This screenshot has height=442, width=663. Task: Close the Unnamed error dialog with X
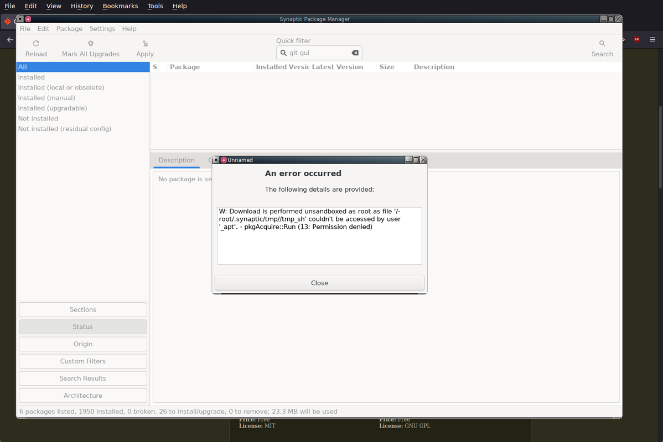(423, 160)
